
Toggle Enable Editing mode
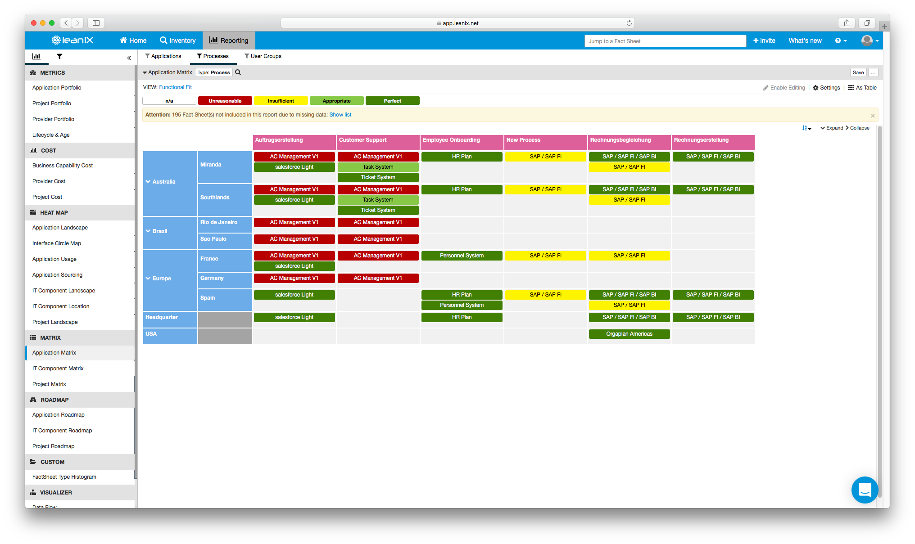tap(784, 88)
